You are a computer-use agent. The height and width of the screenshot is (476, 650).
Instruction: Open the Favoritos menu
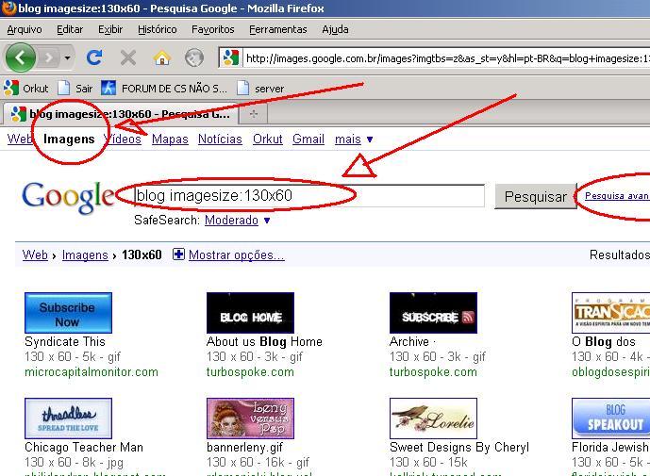point(212,29)
